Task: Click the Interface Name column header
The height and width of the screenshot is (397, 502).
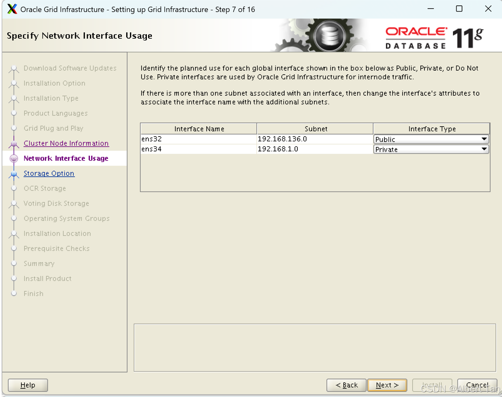Action: [199, 129]
